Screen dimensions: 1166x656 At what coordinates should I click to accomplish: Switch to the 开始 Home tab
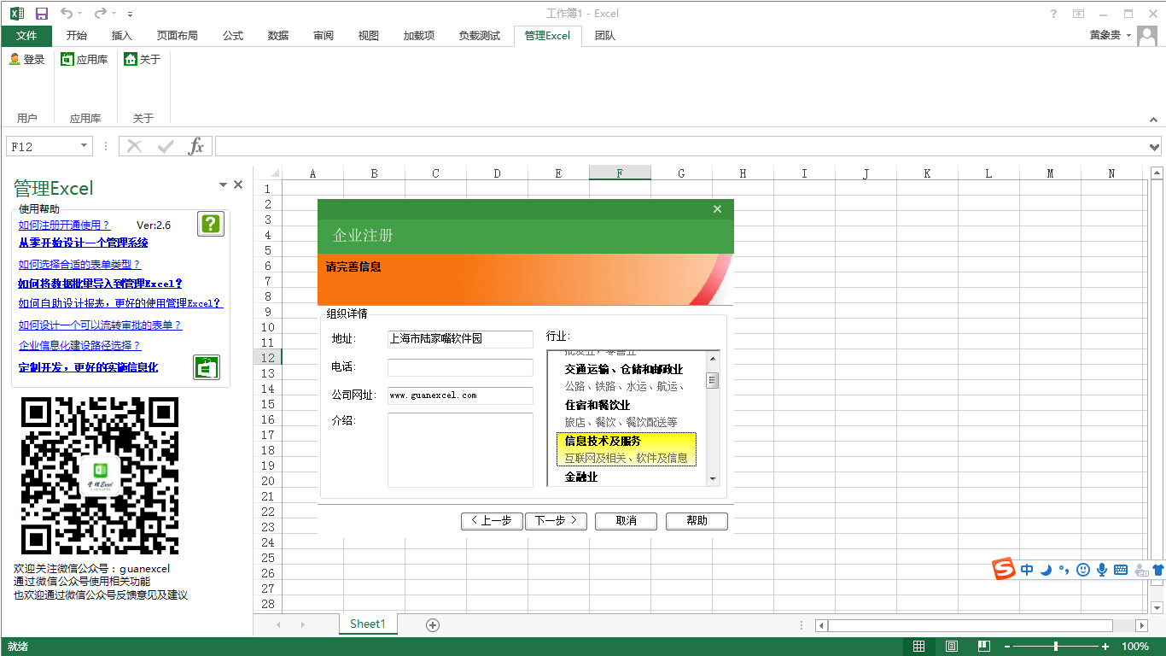77,35
